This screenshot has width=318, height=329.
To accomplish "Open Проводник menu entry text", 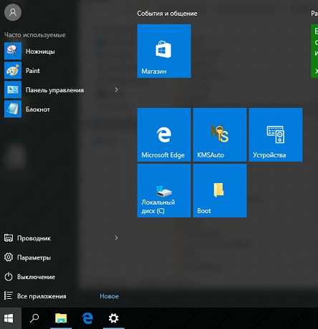I will point(34,238).
